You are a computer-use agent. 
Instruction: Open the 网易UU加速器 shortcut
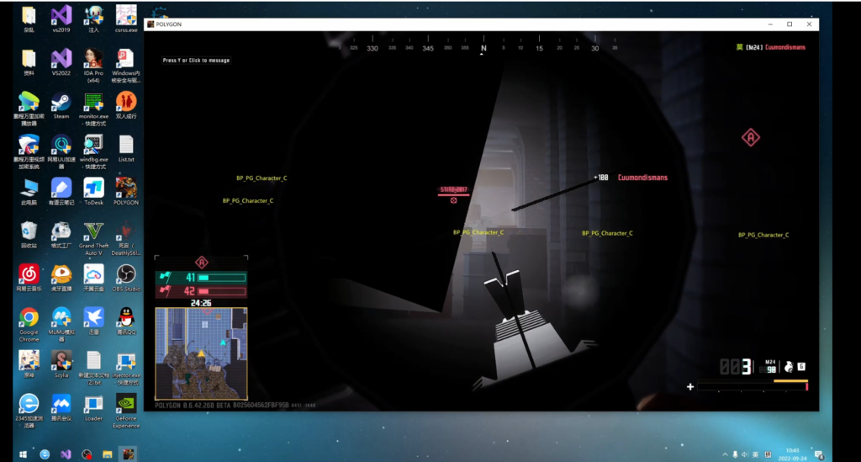point(61,151)
